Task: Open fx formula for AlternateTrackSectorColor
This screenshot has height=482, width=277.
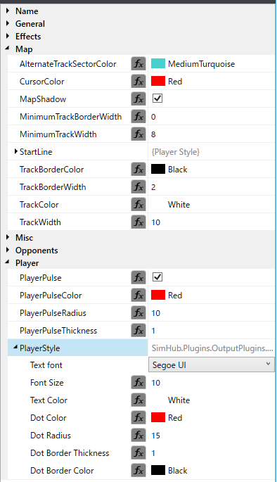Action: coord(138,64)
